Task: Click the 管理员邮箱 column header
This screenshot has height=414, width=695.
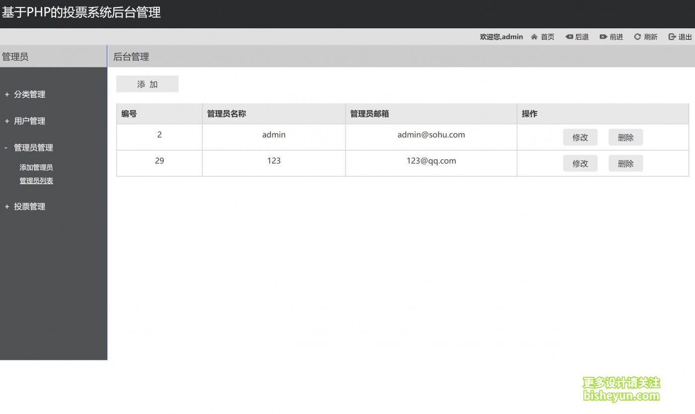Action: click(x=431, y=114)
